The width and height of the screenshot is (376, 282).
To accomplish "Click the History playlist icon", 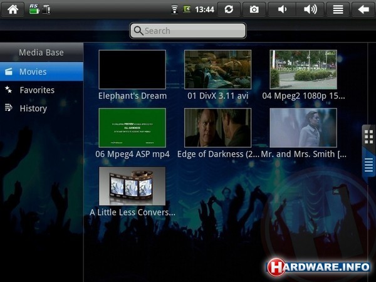I will click(9, 108).
